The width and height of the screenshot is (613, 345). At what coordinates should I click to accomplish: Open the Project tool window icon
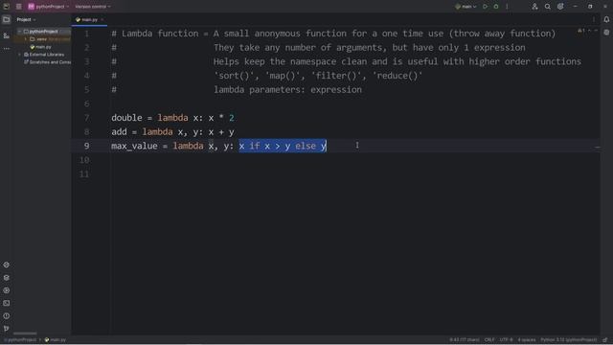[7, 19]
